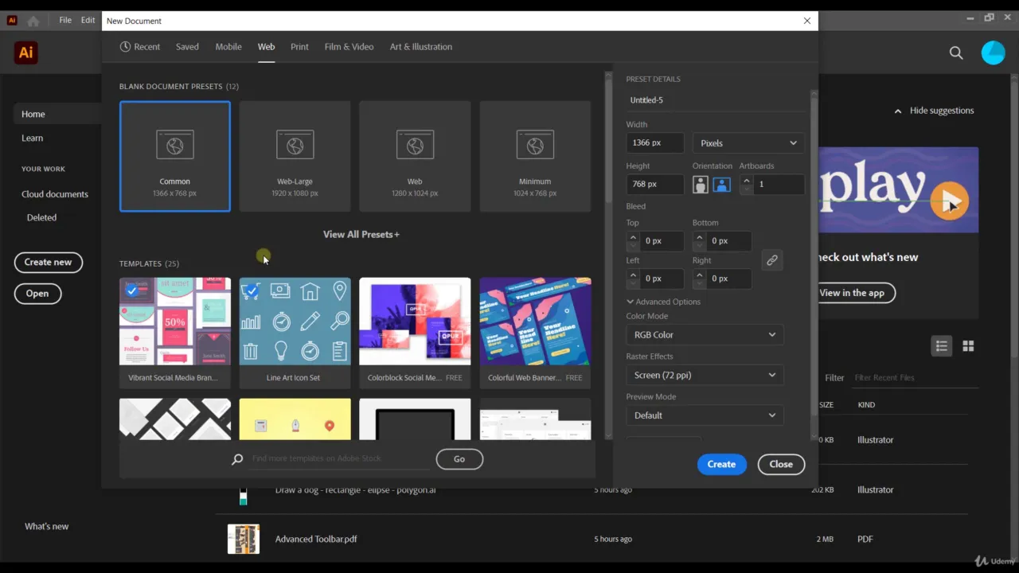The height and width of the screenshot is (573, 1019).
Task: Click the blue Create button
Action: 721,464
